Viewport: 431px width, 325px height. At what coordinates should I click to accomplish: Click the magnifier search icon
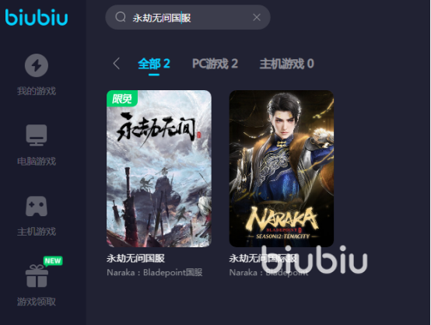pos(121,17)
